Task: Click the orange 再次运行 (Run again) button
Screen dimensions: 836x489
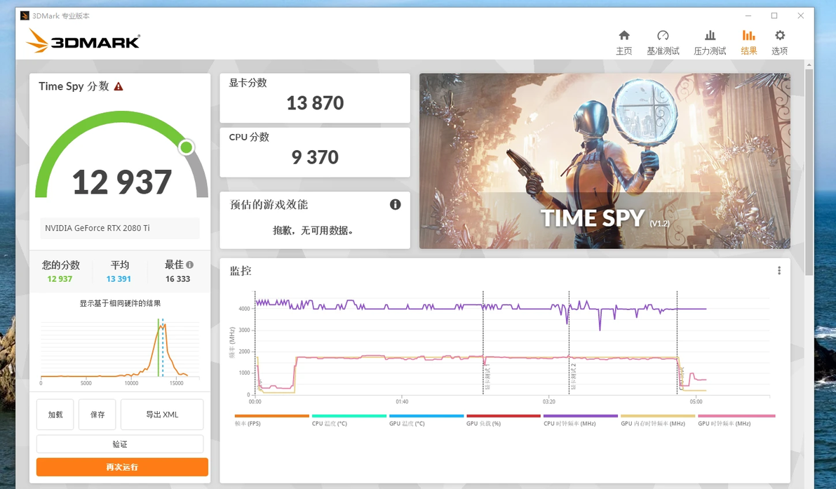Action: tap(122, 467)
